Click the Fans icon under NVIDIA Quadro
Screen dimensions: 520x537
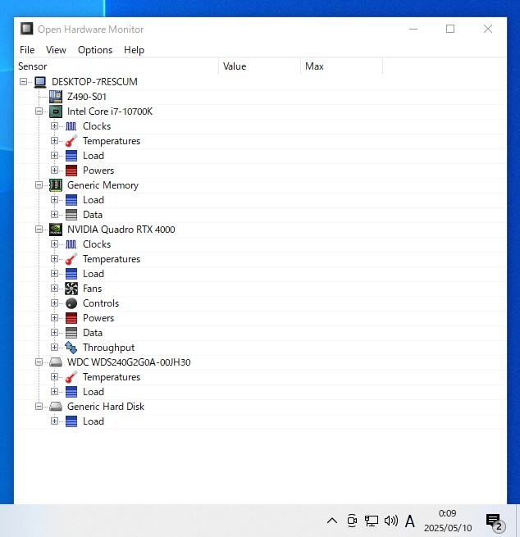(x=71, y=289)
